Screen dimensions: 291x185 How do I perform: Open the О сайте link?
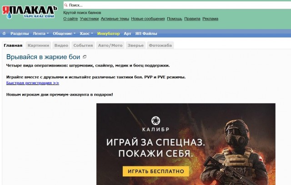(70, 19)
